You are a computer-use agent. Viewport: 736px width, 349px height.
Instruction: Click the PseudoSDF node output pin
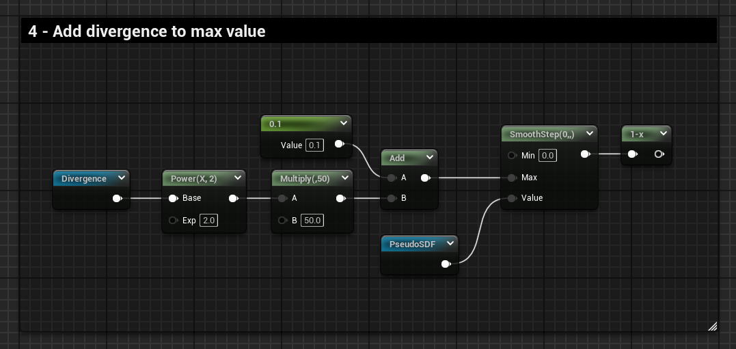click(446, 264)
